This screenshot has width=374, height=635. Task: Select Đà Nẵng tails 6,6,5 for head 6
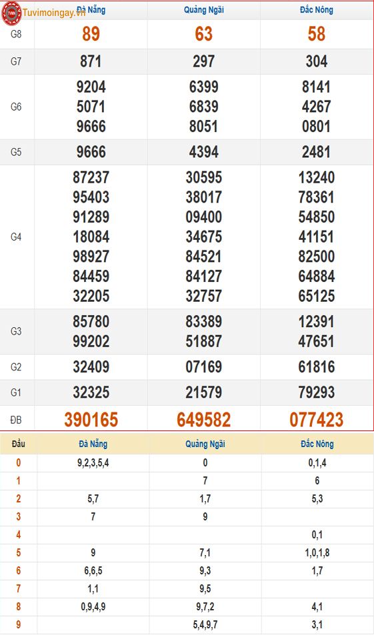coord(93,570)
